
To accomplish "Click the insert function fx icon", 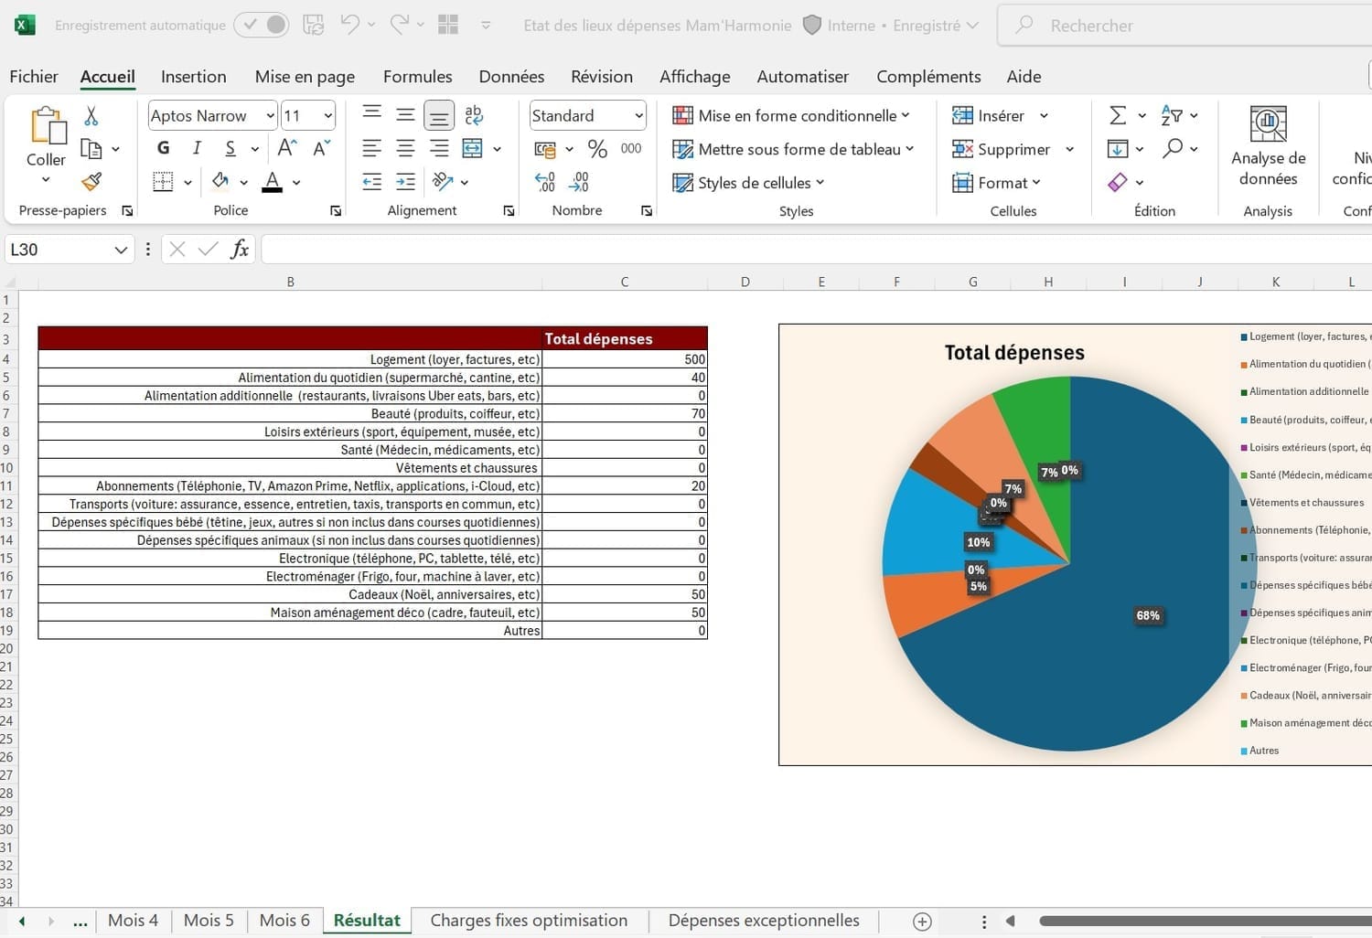I will (x=239, y=250).
